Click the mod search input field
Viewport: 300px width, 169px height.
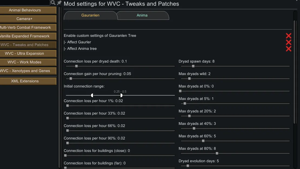point(24,3)
